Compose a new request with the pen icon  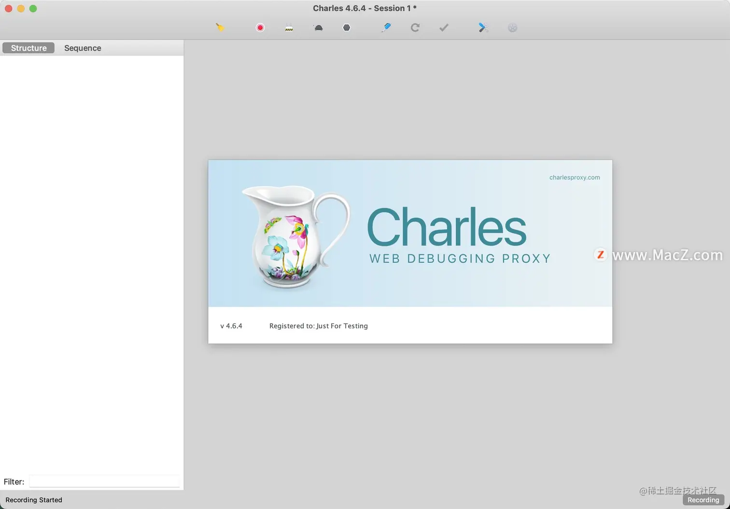point(386,28)
